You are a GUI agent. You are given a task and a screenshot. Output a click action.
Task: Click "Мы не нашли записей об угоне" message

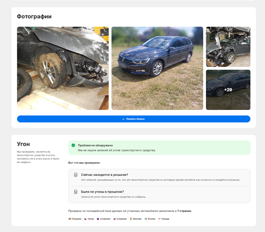tap(117, 150)
